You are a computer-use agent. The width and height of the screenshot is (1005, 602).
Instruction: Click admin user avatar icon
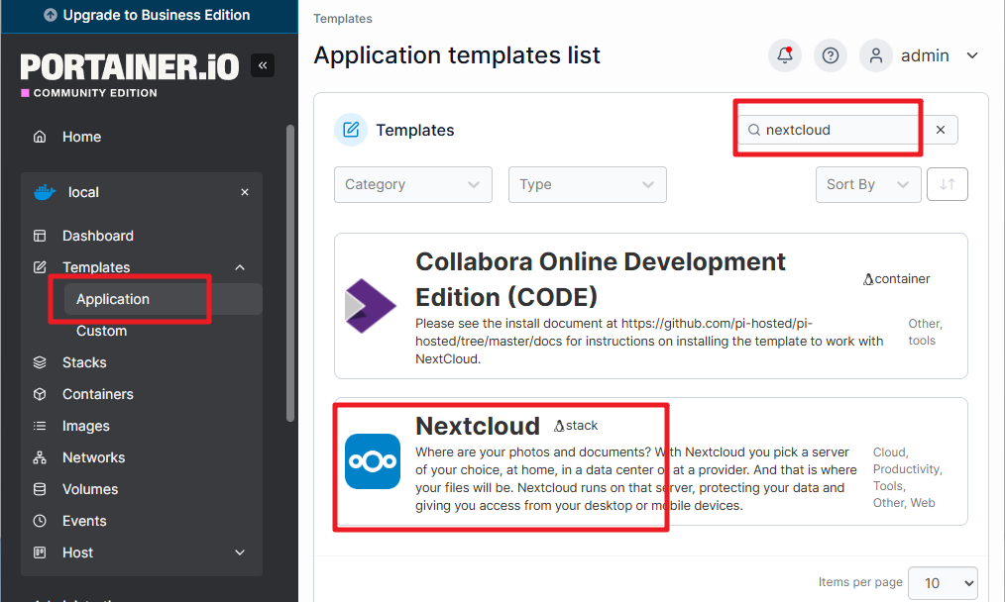(875, 55)
